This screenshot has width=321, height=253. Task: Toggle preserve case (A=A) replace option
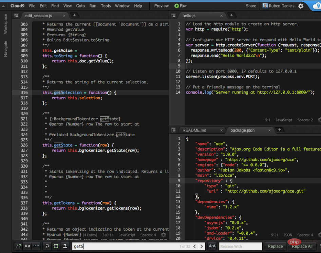(212, 246)
